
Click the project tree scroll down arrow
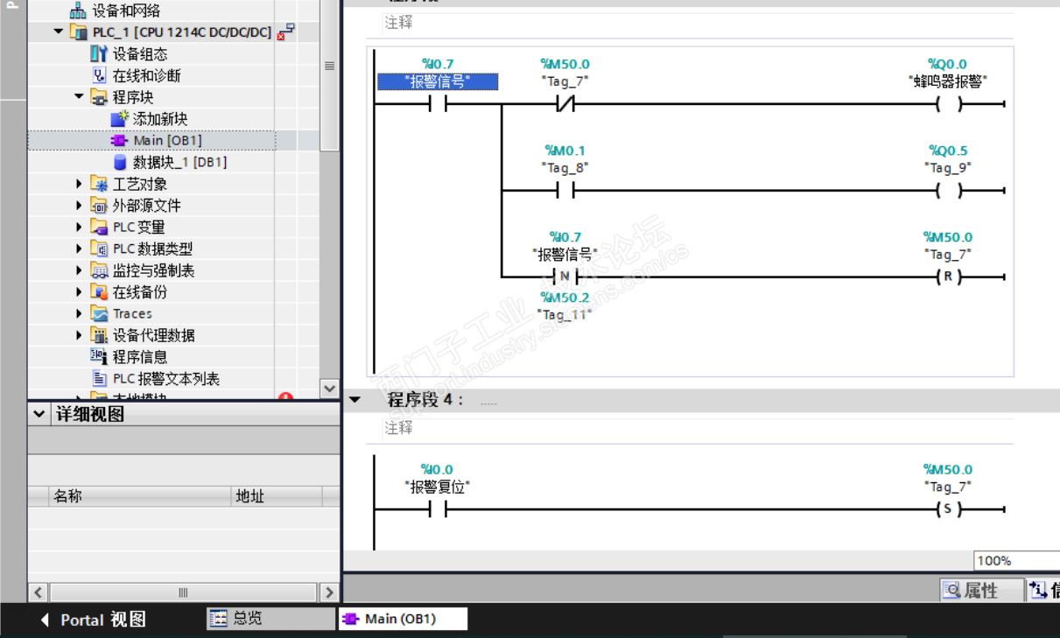329,388
